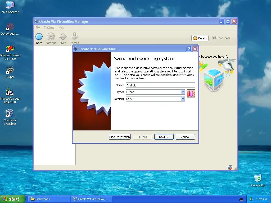Click the help question mark in dialog title
The image size is (271, 203).
[189, 49]
